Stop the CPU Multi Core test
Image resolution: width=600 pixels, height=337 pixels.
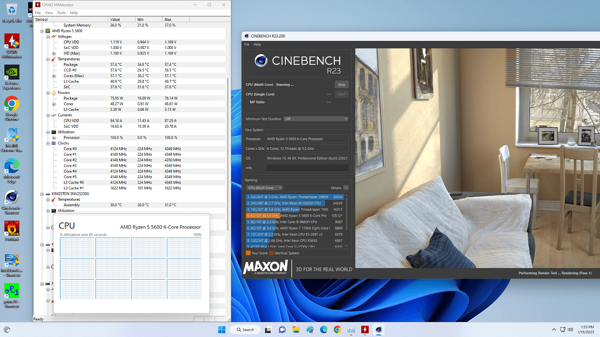click(x=341, y=85)
